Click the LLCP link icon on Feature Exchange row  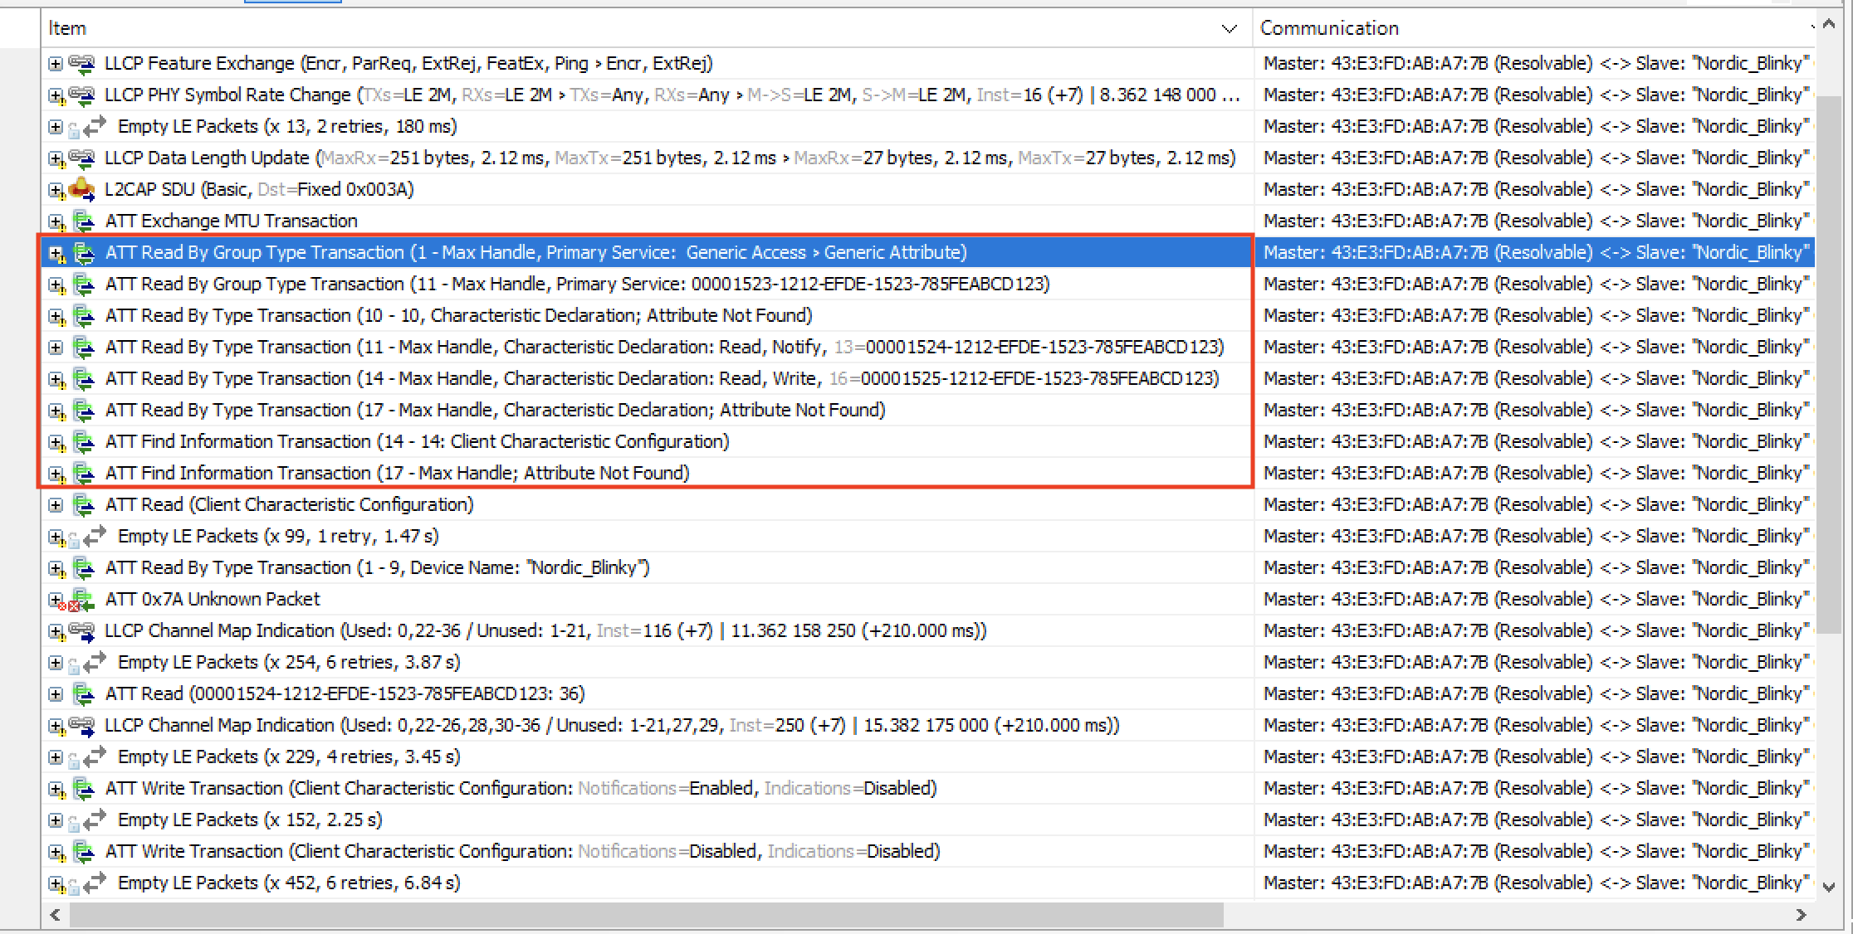click(83, 63)
